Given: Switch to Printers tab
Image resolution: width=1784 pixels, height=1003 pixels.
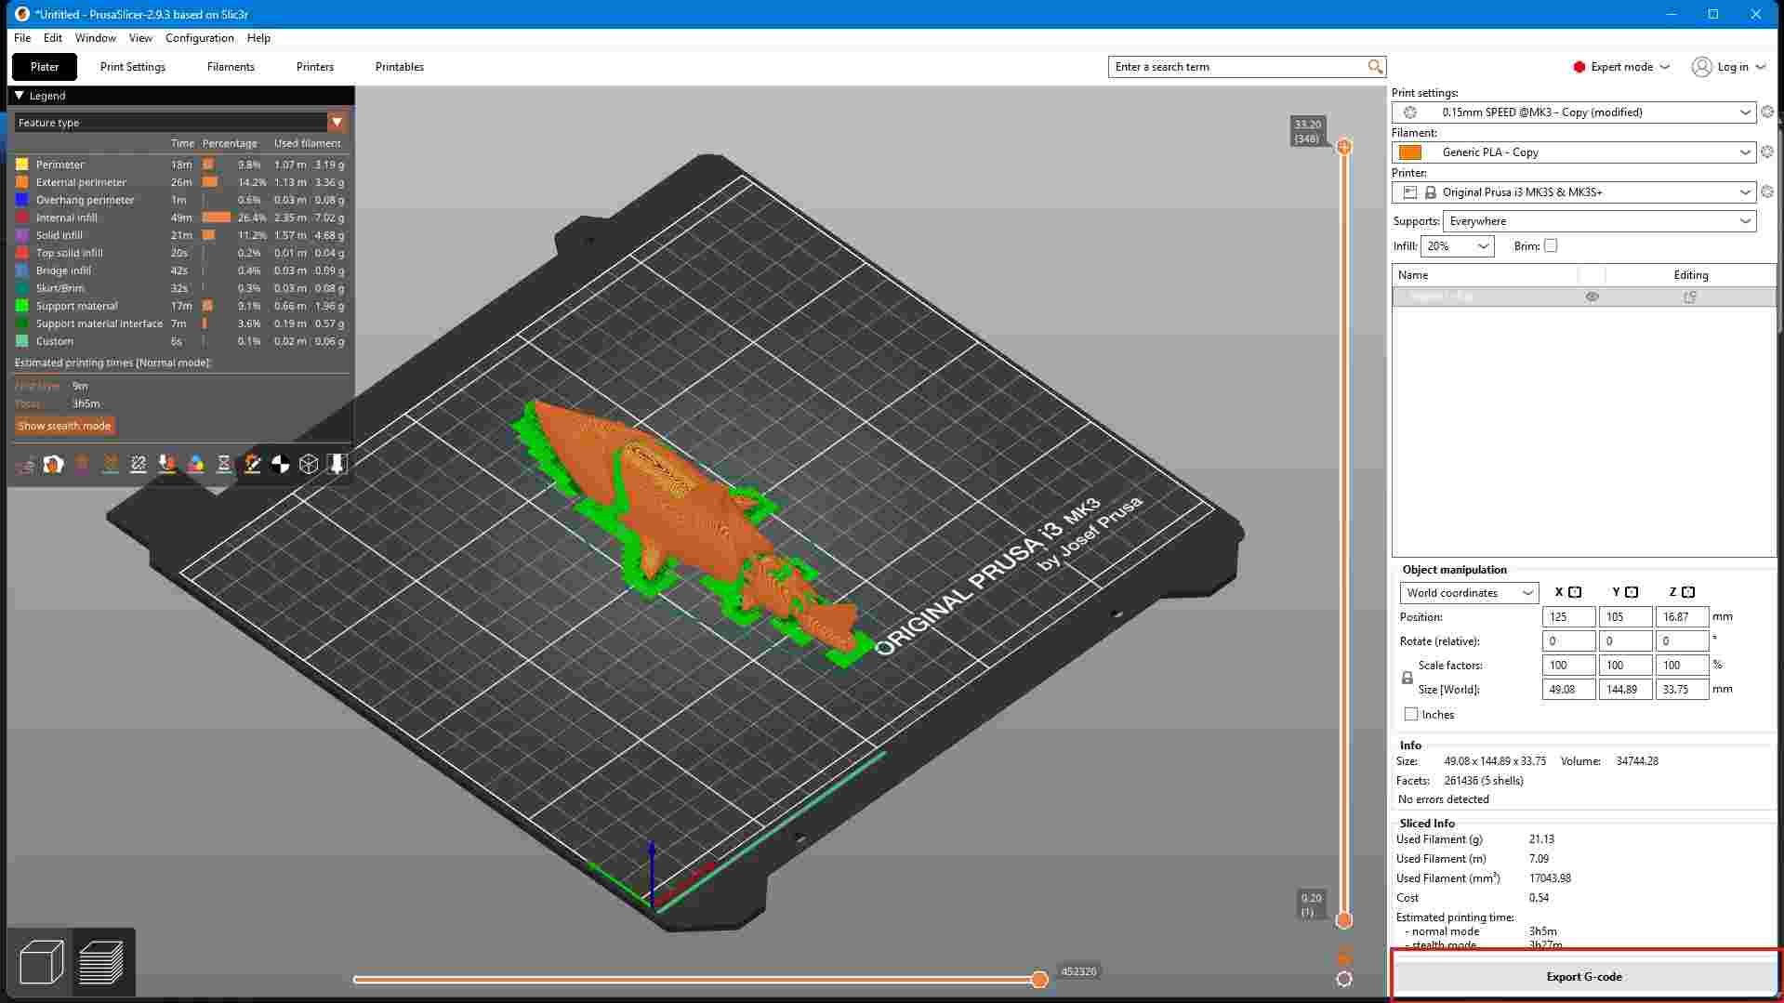Looking at the screenshot, I should click(315, 67).
